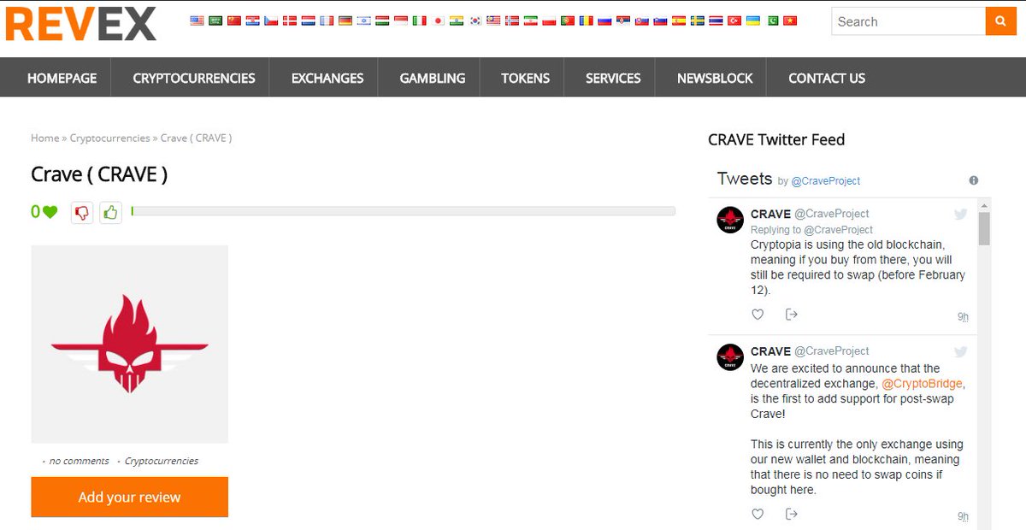This screenshot has width=1026, height=530.
Task: Click the REVEX site logo
Action: pyautogui.click(x=81, y=24)
